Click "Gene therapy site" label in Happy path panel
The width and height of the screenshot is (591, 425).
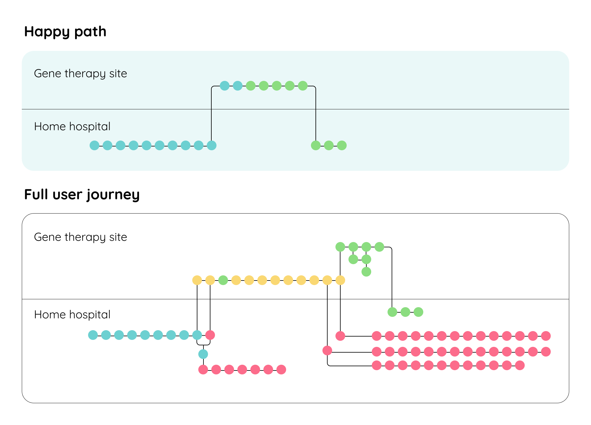(80, 74)
